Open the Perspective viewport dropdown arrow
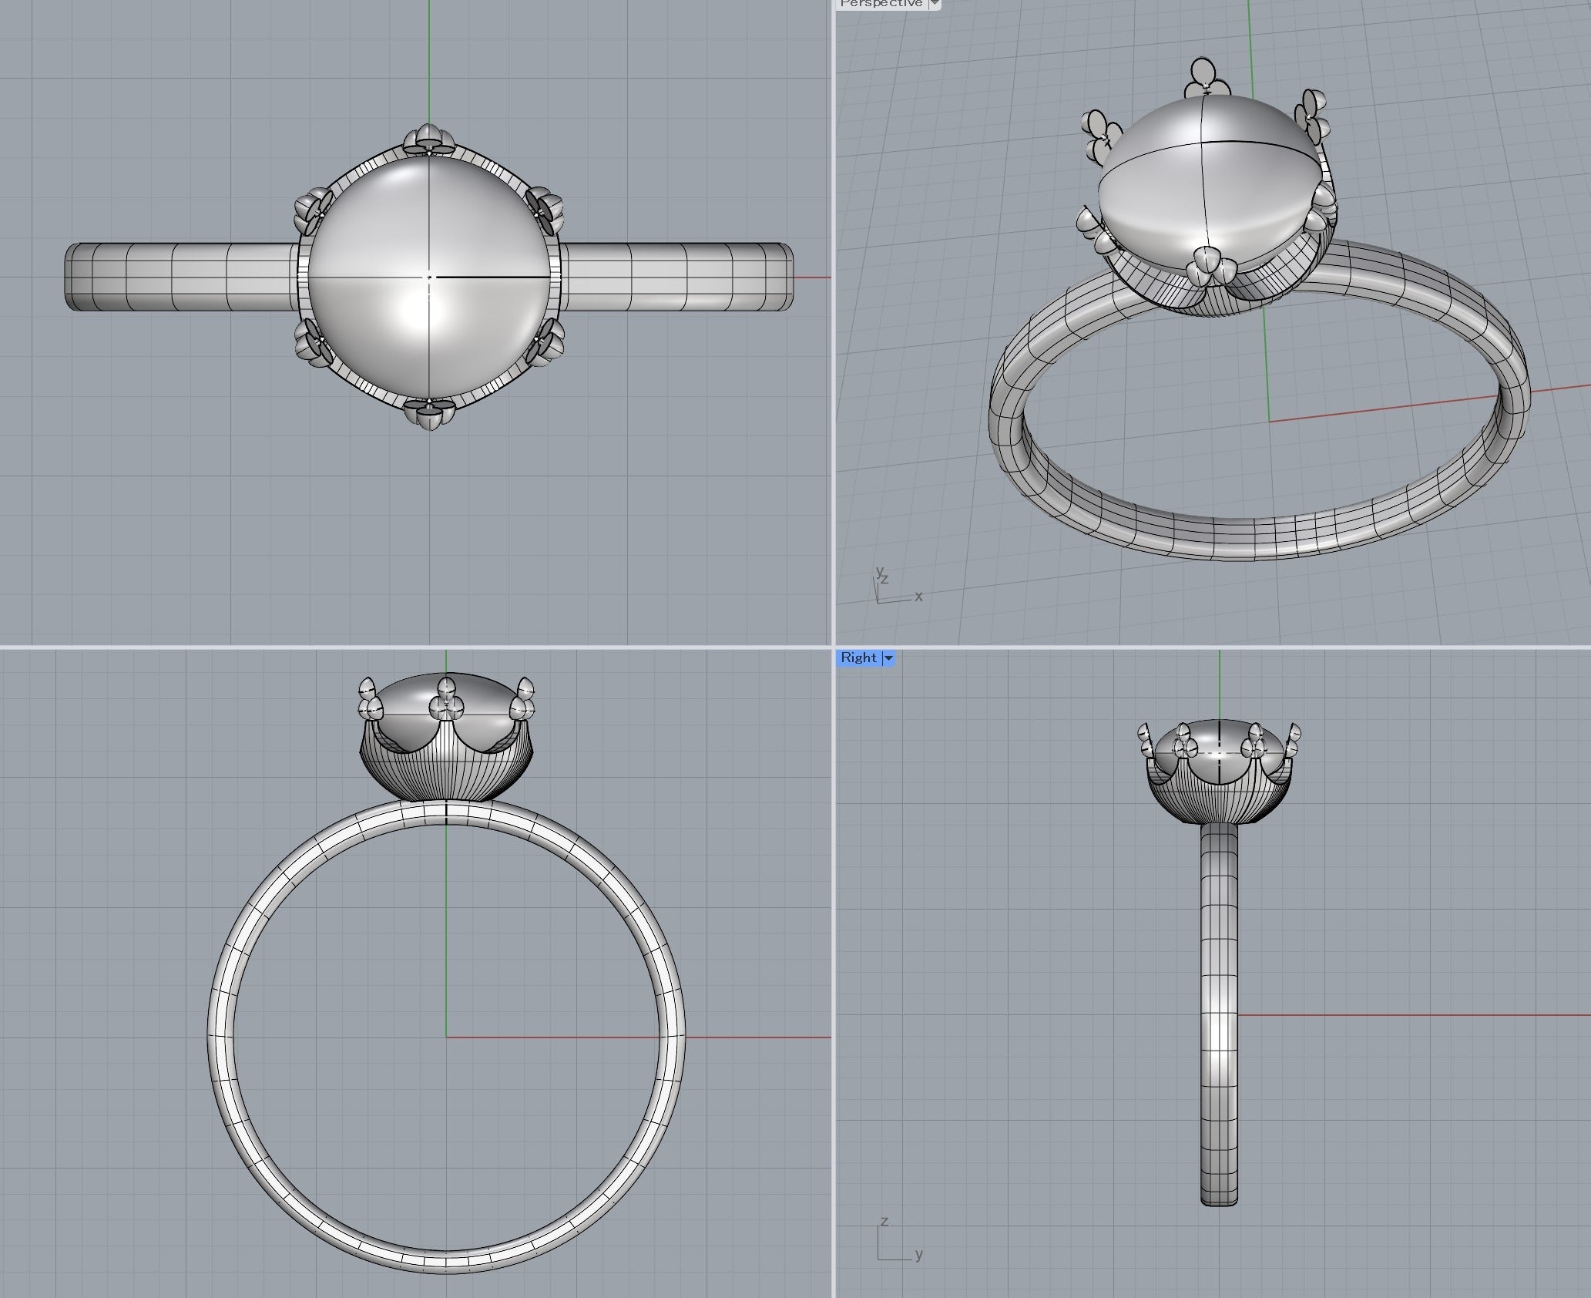Screen dimensions: 1591x1298 pos(934,3)
